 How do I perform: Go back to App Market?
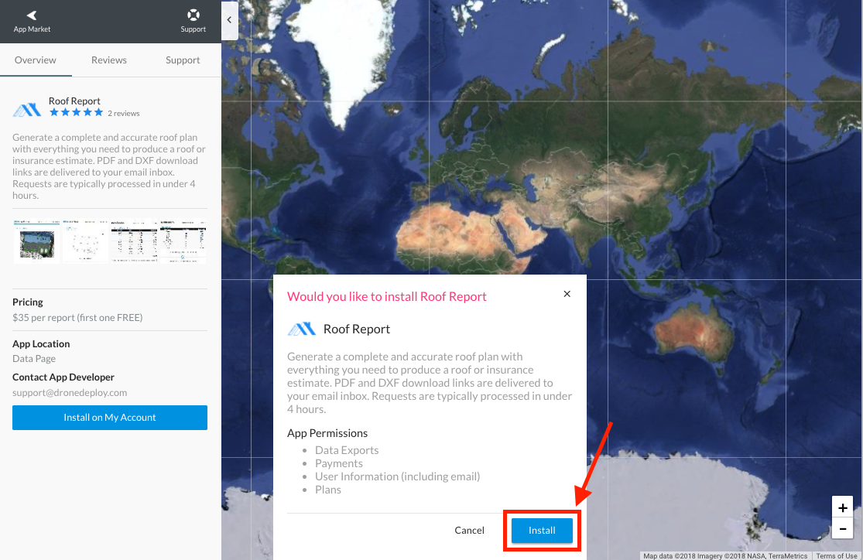(32, 21)
